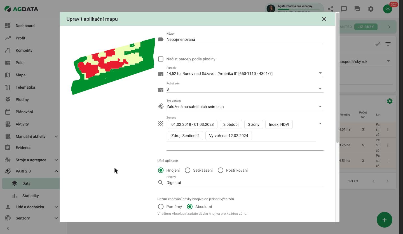This screenshot has height=234, width=403.
Task: Open the Typ zonace dropdown
Action: click(245, 107)
